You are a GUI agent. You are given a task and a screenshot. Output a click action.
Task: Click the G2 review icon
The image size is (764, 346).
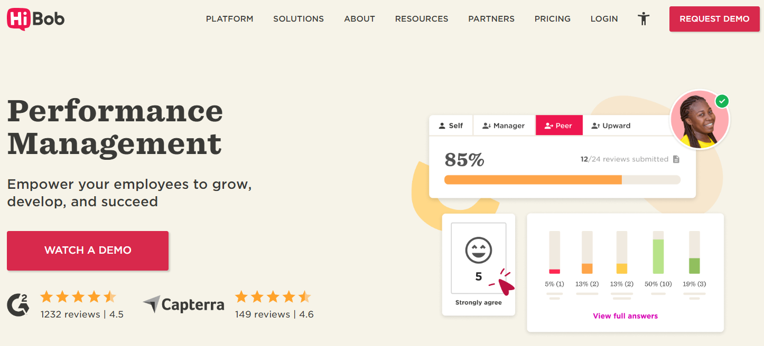(18, 304)
